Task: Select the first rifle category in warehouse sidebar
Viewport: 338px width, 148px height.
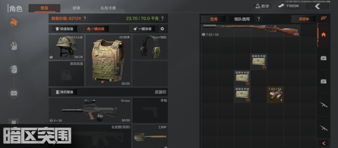Action: [323, 105]
